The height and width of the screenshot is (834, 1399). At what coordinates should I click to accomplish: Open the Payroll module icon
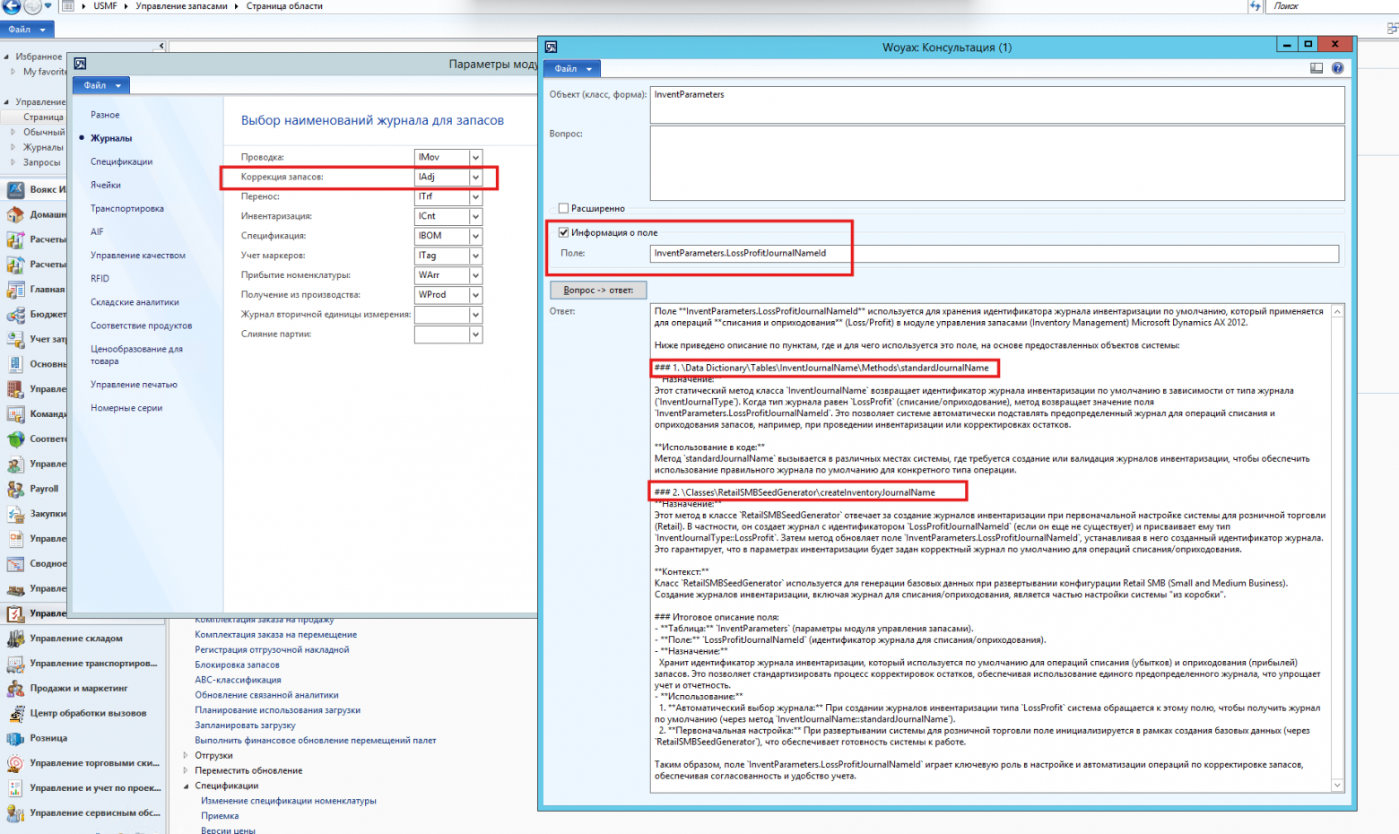click(15, 489)
